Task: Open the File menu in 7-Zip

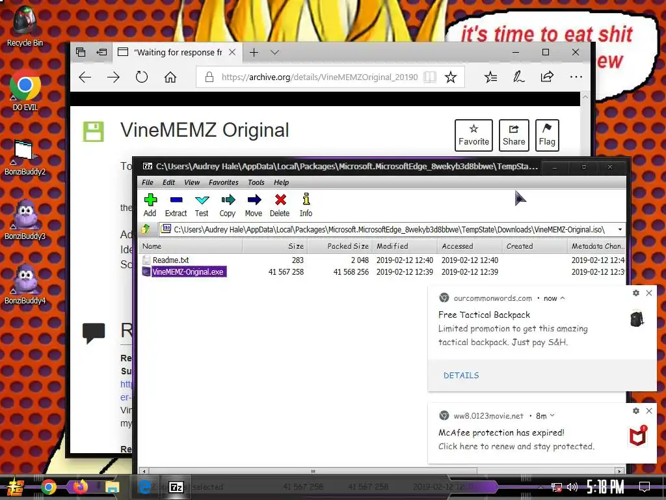Action: pos(148,182)
